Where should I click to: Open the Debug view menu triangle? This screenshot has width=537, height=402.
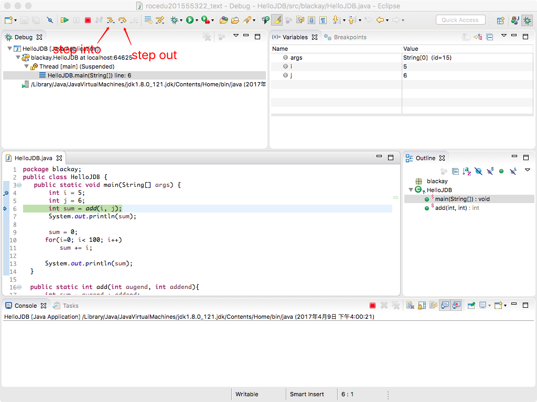tap(235, 36)
